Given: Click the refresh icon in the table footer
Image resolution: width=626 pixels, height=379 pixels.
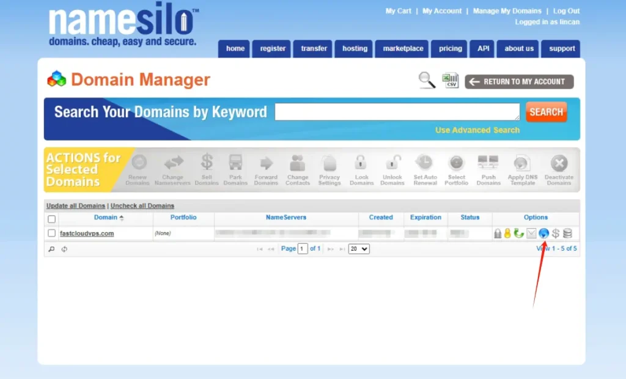Looking at the screenshot, I should pos(64,249).
